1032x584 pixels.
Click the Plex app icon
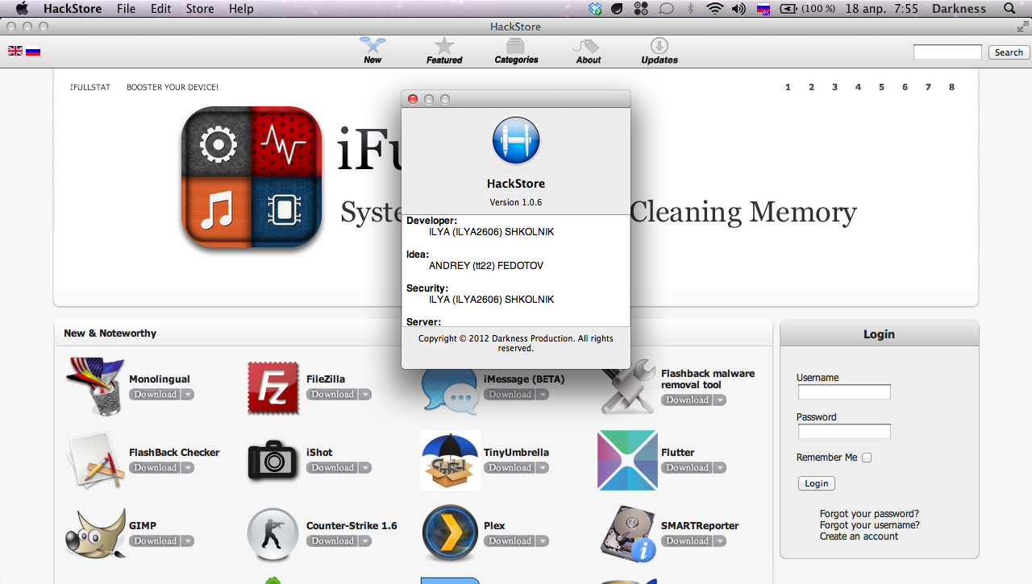pos(450,533)
